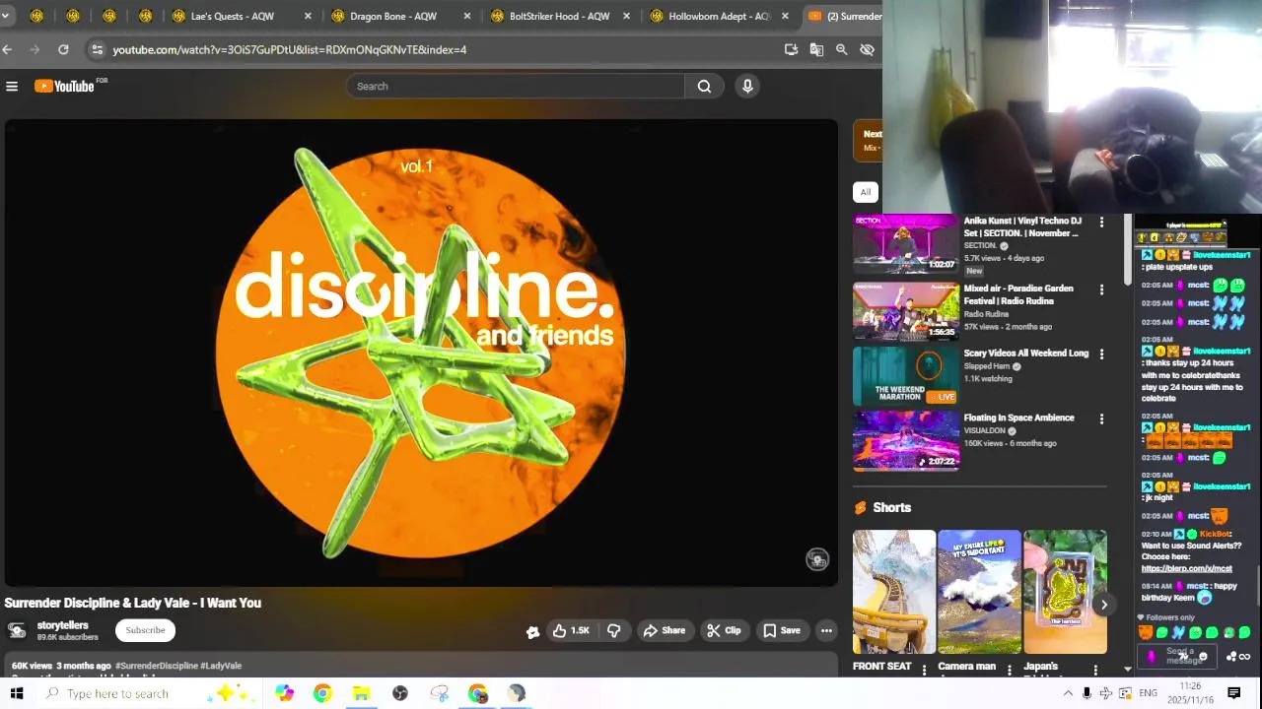This screenshot has width=1262, height=709.
Task: Save the video to a playlist
Action: (781, 630)
